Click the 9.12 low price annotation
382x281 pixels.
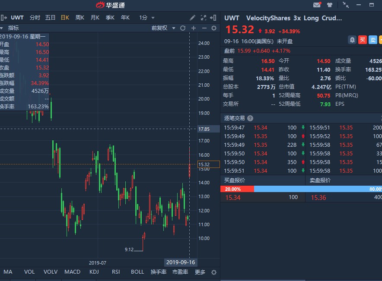point(129,249)
